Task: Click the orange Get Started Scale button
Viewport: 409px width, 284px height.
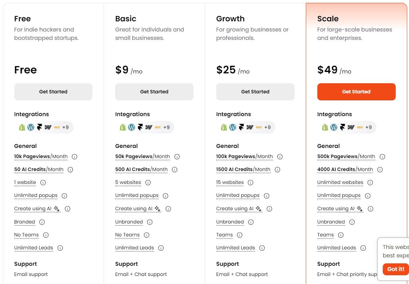Action: tap(356, 92)
